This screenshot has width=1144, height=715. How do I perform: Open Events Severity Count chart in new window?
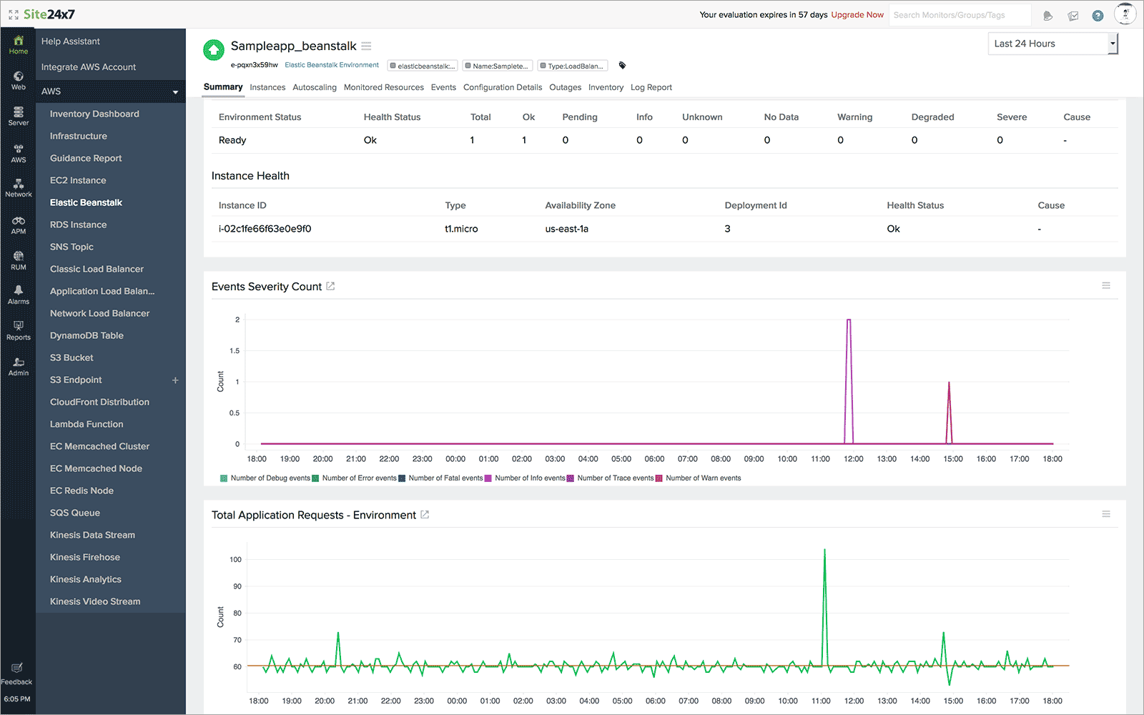coord(330,286)
